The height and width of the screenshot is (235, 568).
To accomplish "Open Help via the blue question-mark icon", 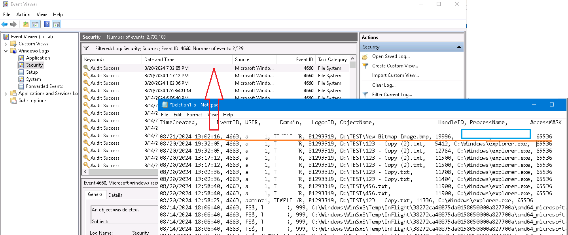I will (47, 24).
